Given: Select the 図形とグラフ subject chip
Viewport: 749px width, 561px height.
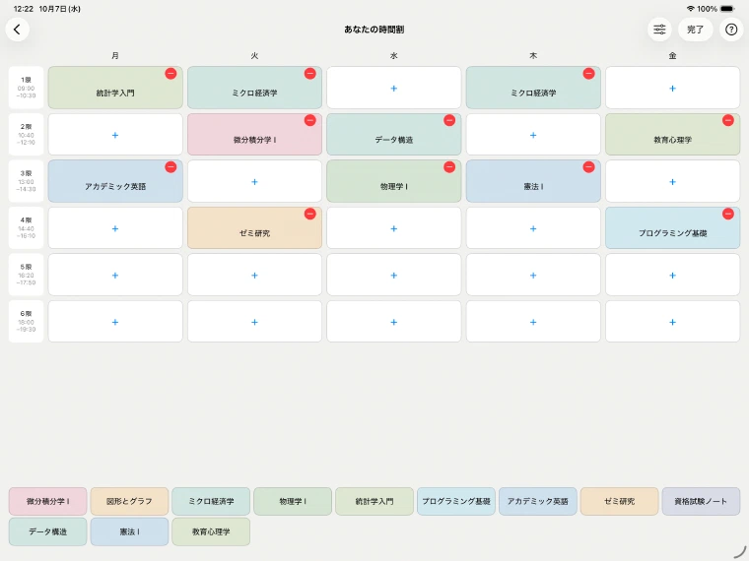Looking at the screenshot, I should (x=129, y=501).
